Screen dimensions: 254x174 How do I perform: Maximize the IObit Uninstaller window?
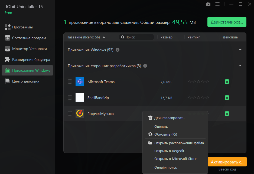[x=240, y=4]
